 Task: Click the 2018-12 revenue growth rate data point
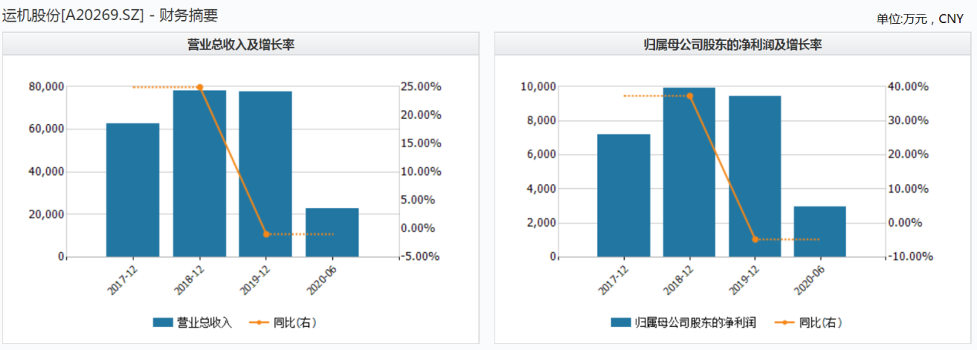(200, 87)
